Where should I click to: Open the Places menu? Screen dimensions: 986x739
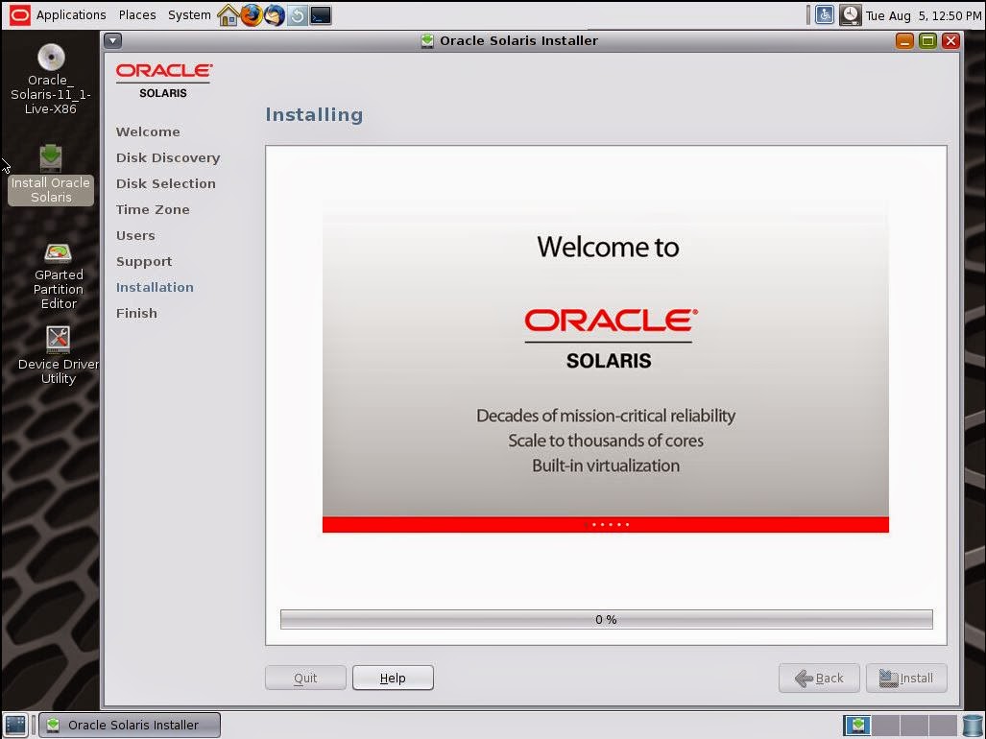tap(136, 14)
